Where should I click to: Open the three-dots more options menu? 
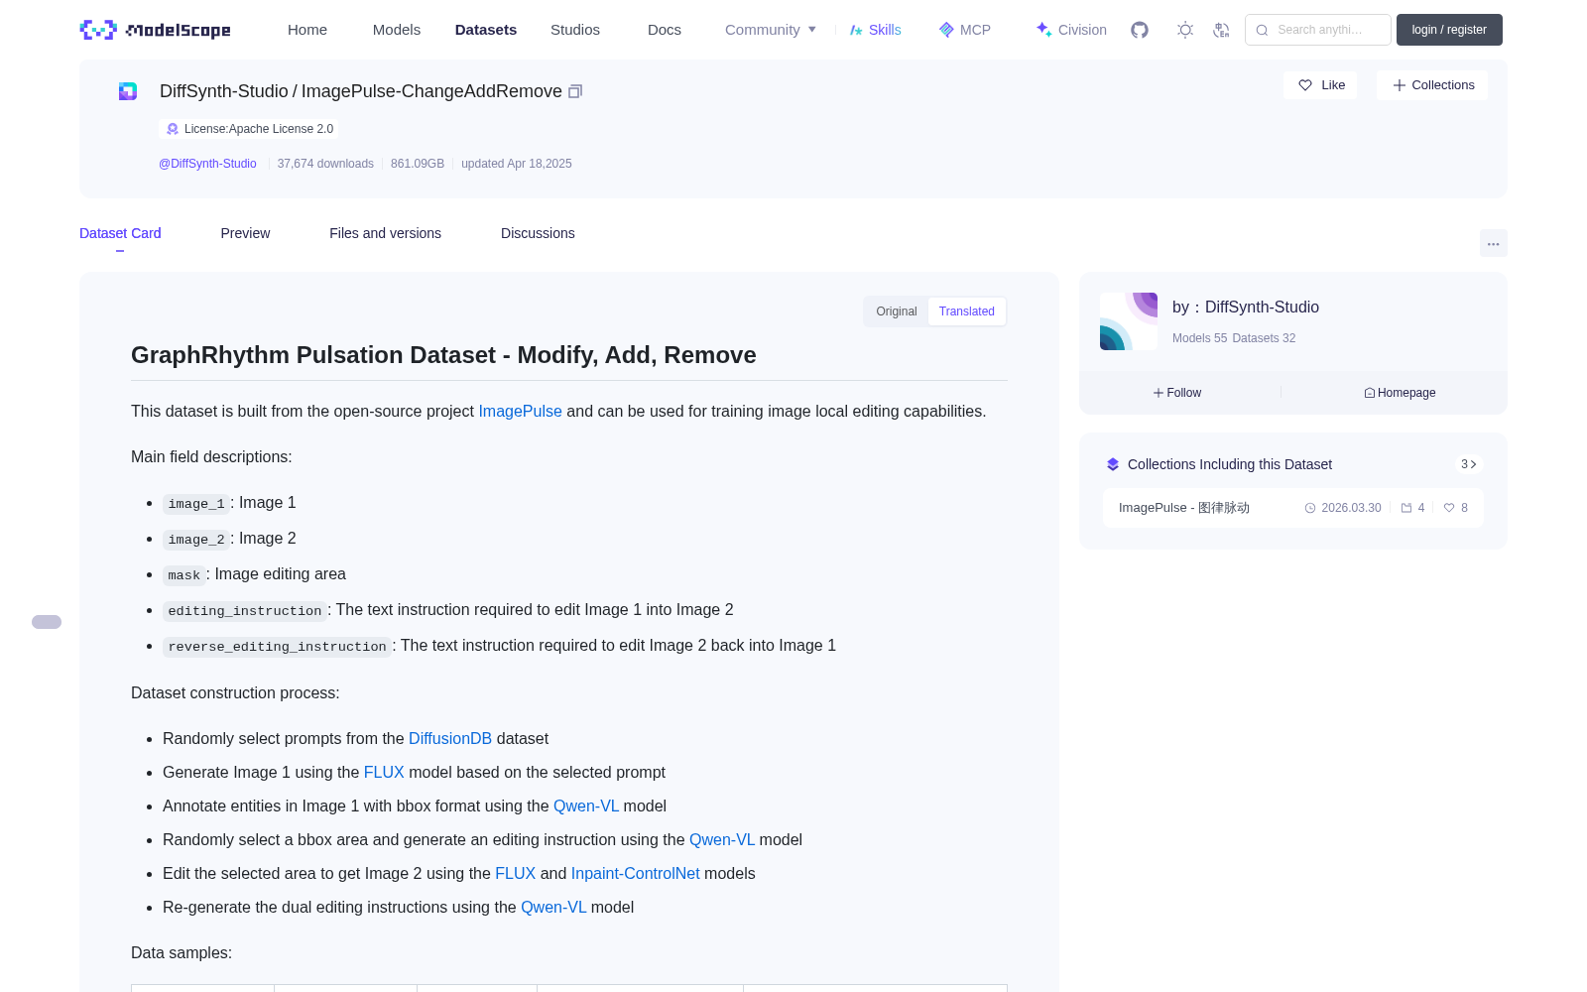click(x=1494, y=243)
